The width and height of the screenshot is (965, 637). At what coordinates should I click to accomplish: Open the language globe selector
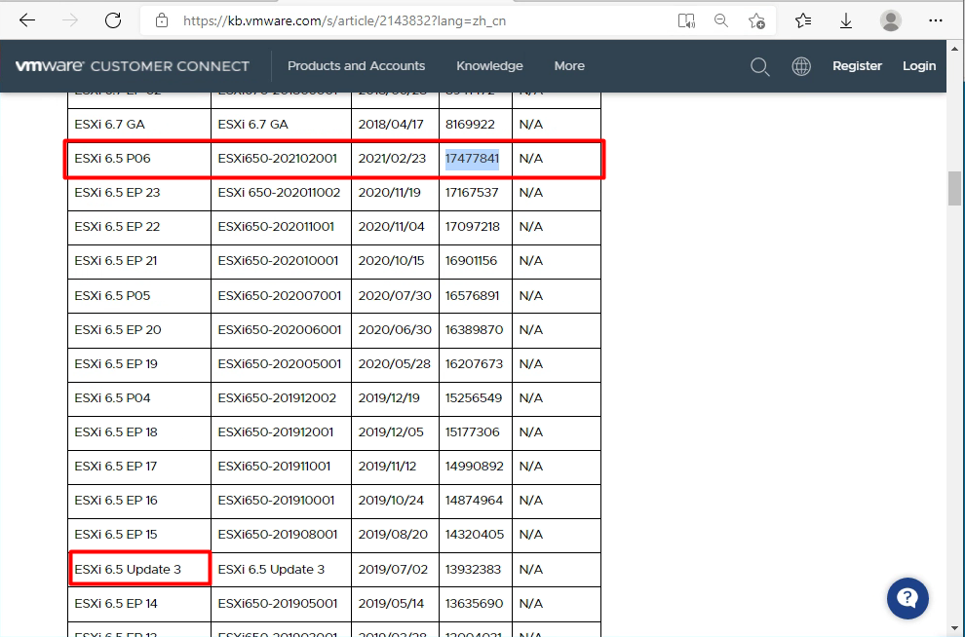[x=801, y=66]
